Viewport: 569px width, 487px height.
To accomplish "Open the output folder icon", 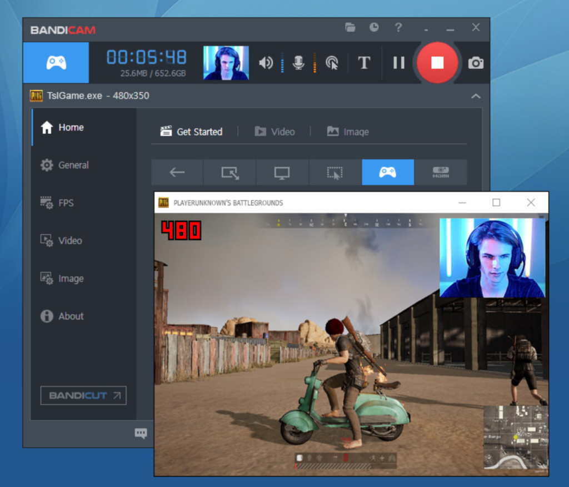I will point(350,27).
